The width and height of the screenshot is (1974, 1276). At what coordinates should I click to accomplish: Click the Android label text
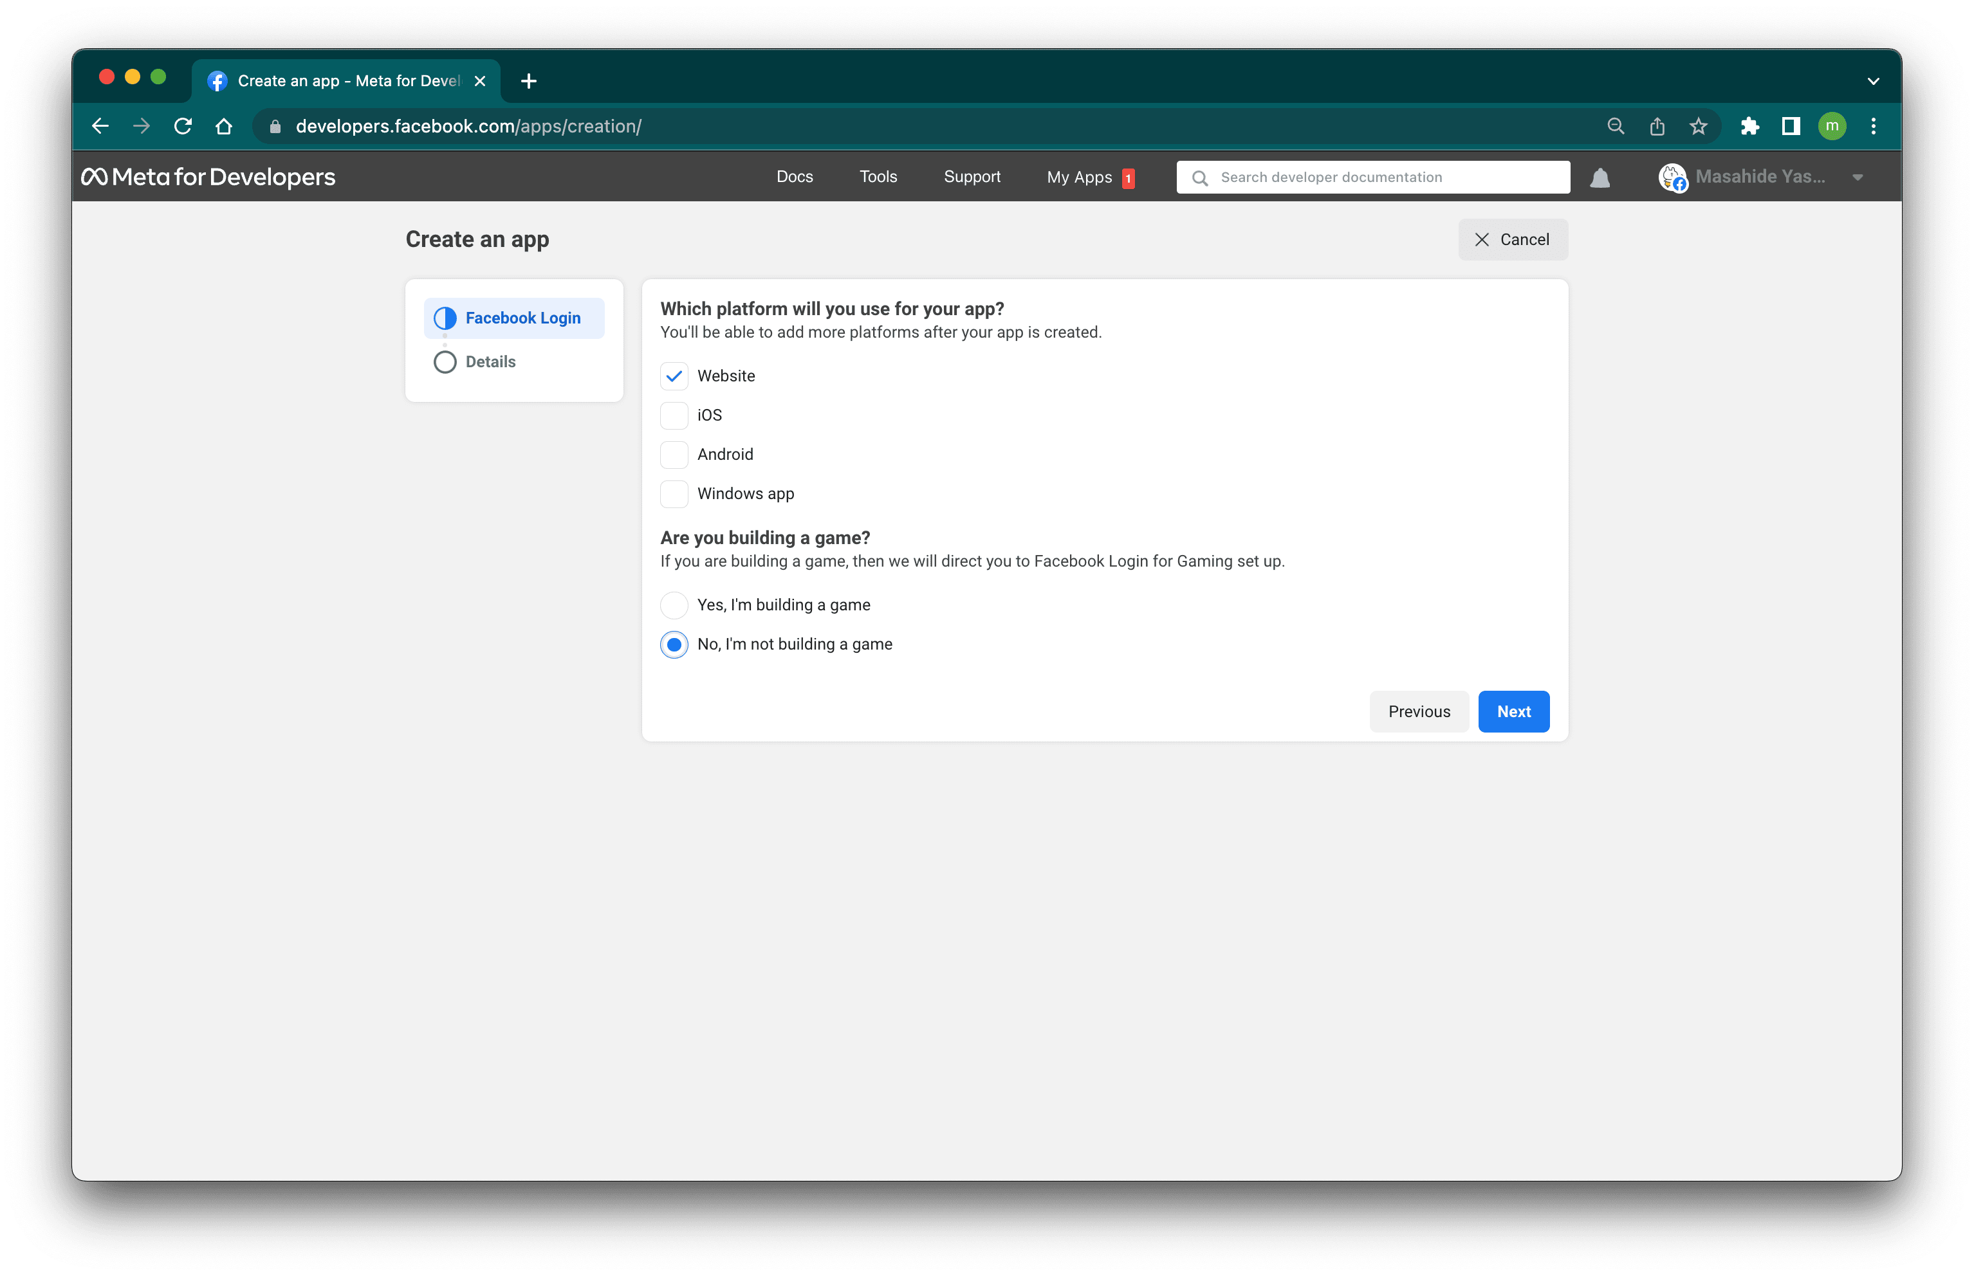pos(724,454)
